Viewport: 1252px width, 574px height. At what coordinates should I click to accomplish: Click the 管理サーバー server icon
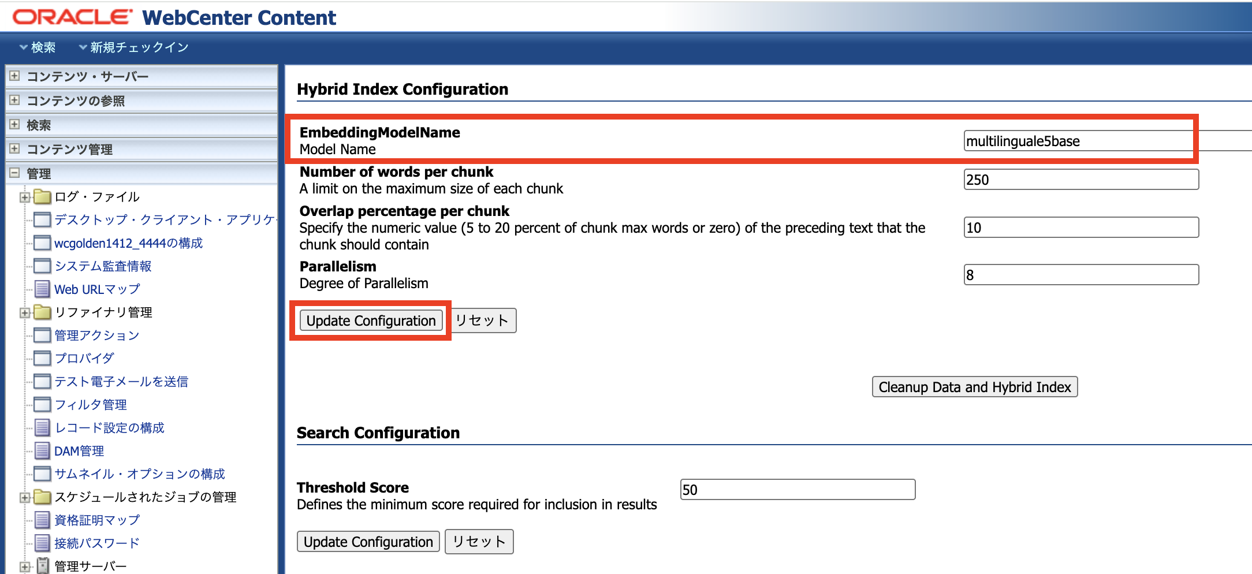point(43,566)
